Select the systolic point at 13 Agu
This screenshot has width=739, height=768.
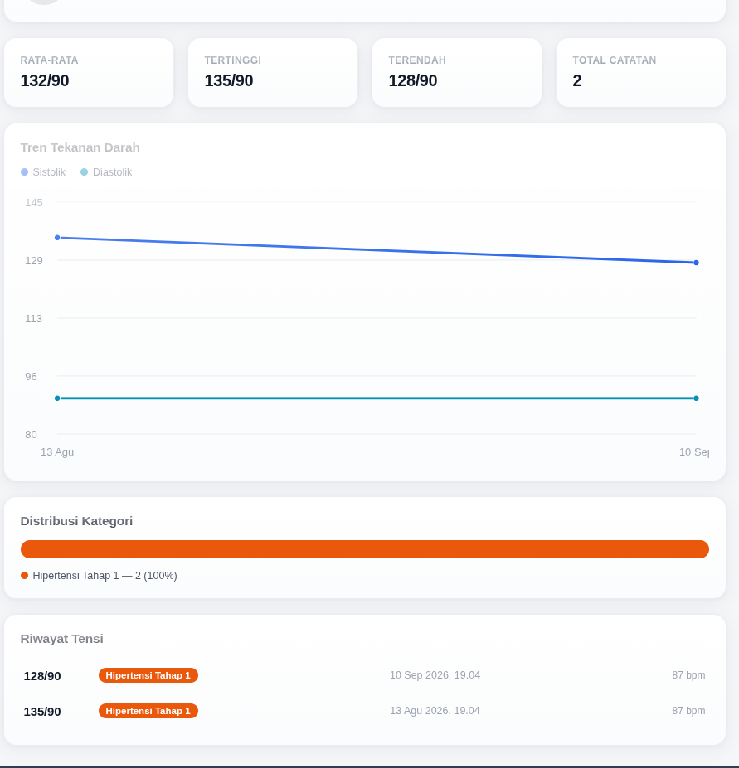(57, 238)
